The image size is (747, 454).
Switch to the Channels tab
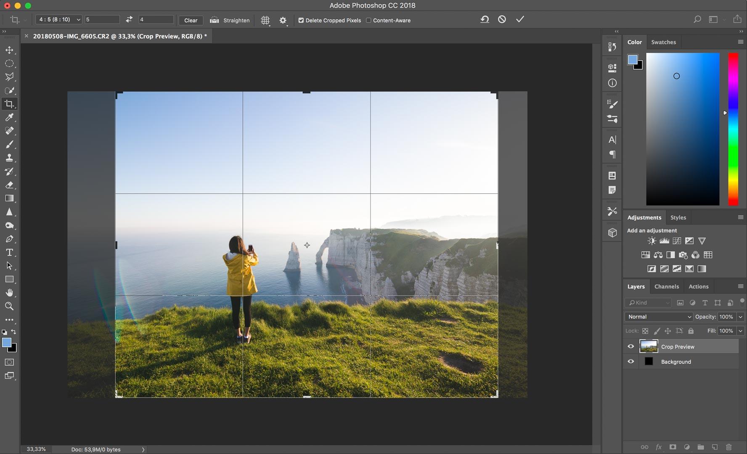[667, 286]
